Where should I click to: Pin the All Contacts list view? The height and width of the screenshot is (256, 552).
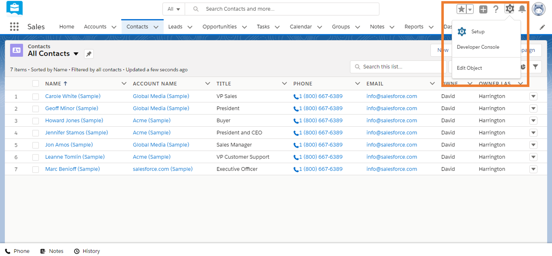(x=89, y=54)
